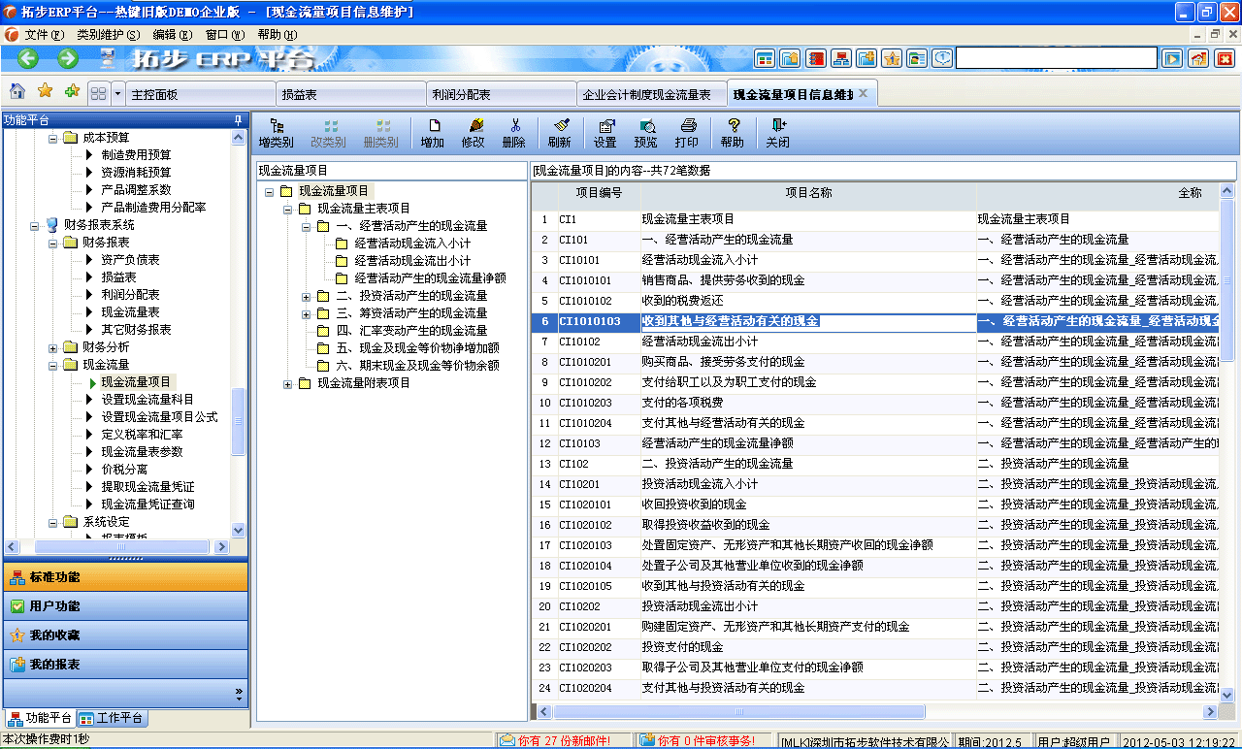Print the report using the 打印 icon
Viewport: 1242px width, 749px height.
(x=687, y=131)
